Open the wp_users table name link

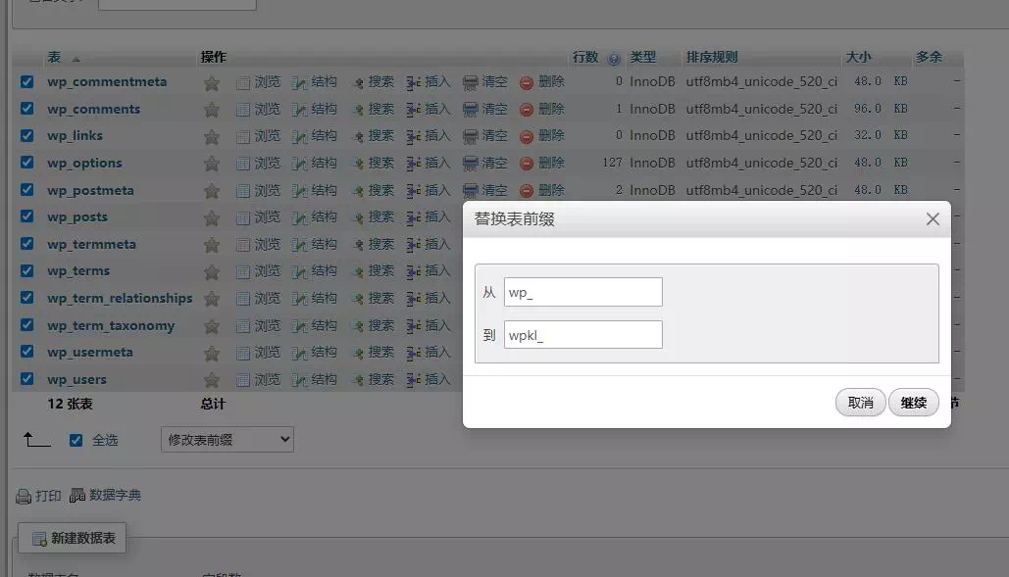(76, 380)
